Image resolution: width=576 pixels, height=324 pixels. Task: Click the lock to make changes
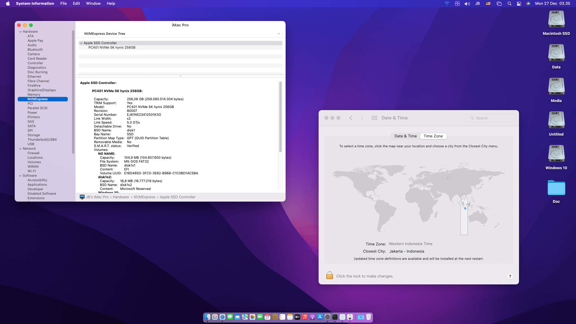click(x=329, y=275)
